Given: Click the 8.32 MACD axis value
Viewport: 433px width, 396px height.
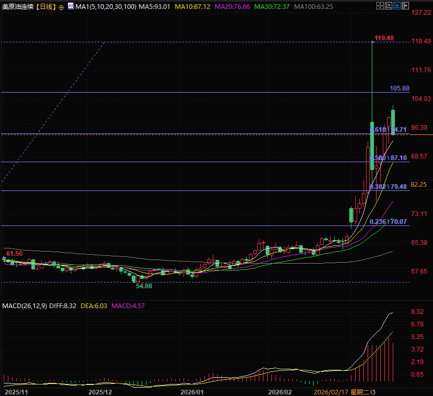Looking at the screenshot, I should click(x=417, y=312).
